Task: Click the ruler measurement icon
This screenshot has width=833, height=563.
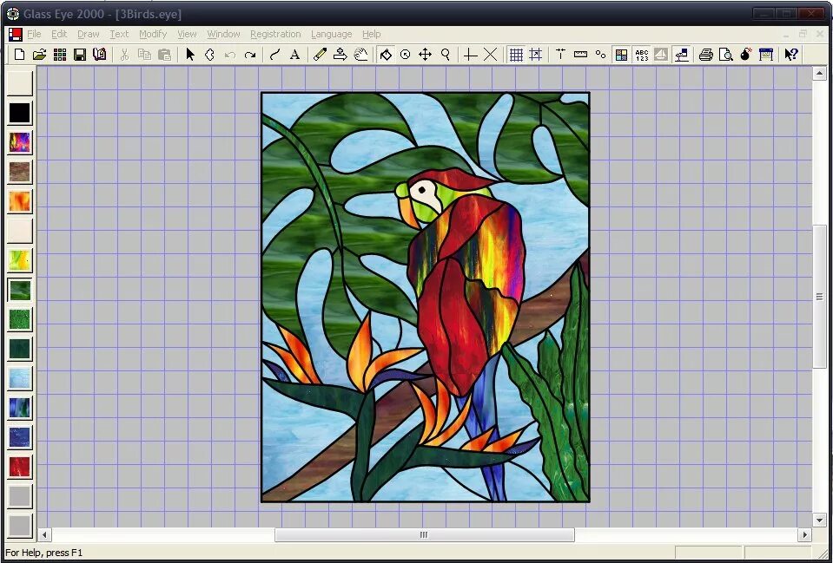Action: click(582, 54)
